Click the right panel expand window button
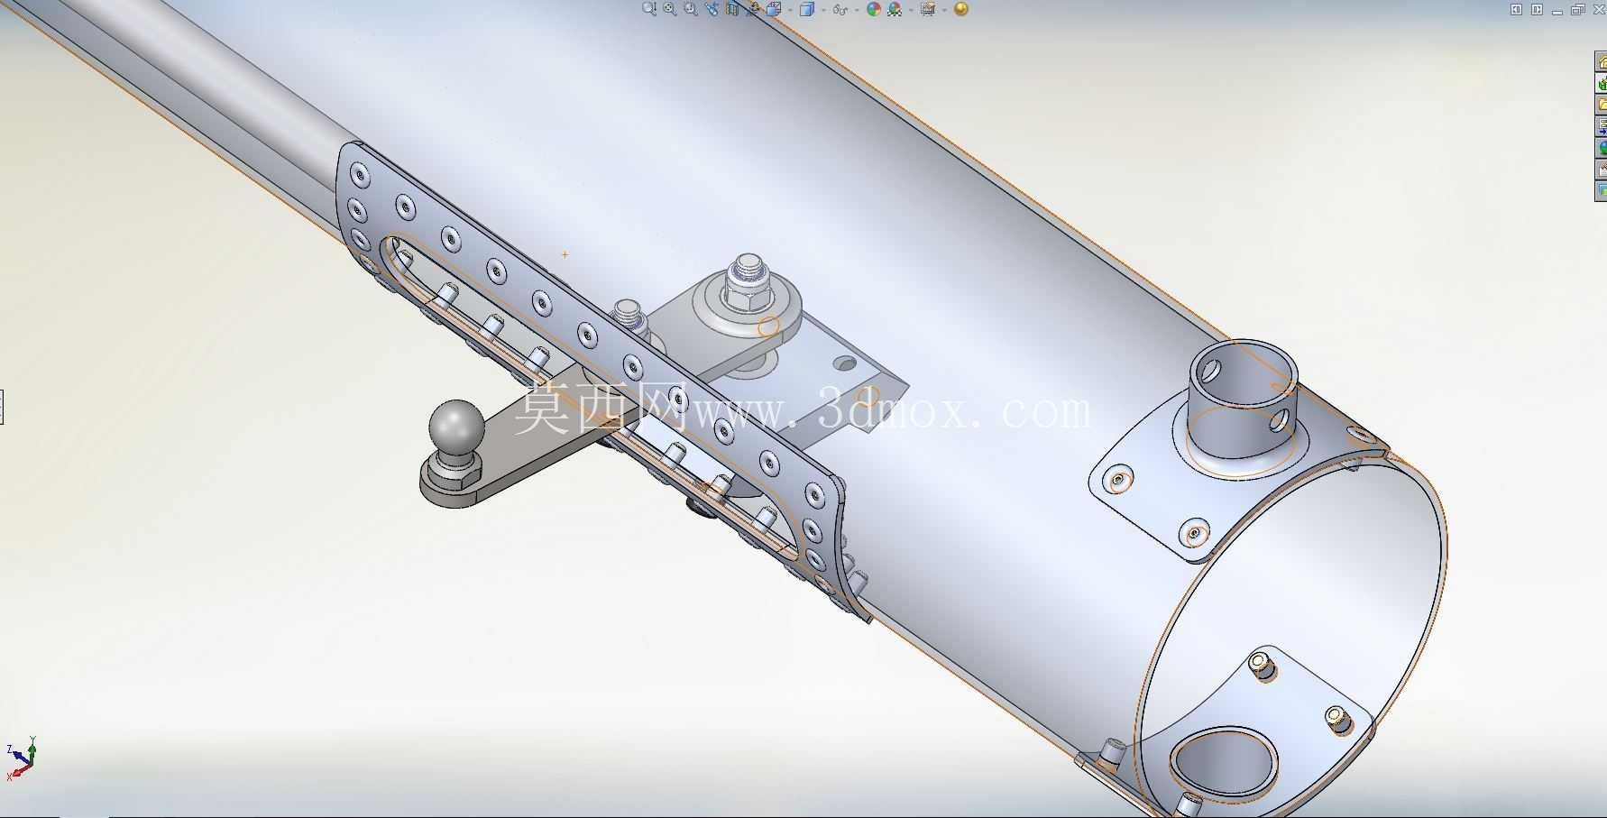Screen dimensions: 1607x818 (1537, 9)
